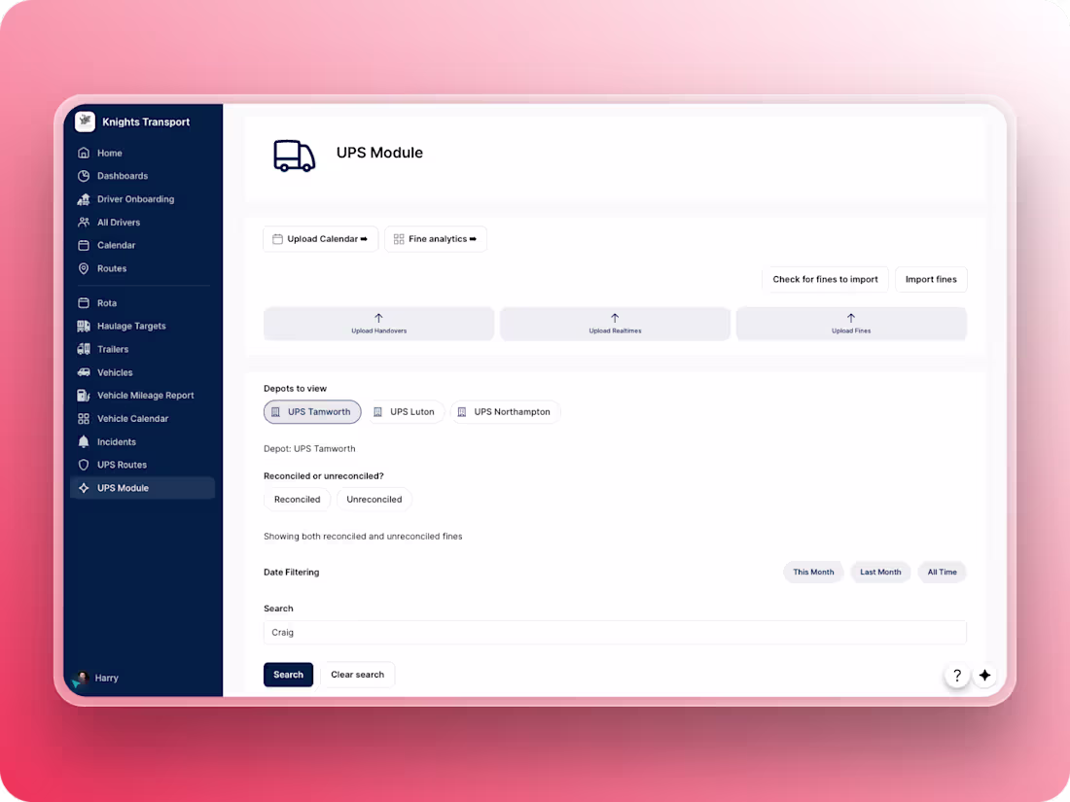Open the Fine analytics dropdown

click(436, 238)
